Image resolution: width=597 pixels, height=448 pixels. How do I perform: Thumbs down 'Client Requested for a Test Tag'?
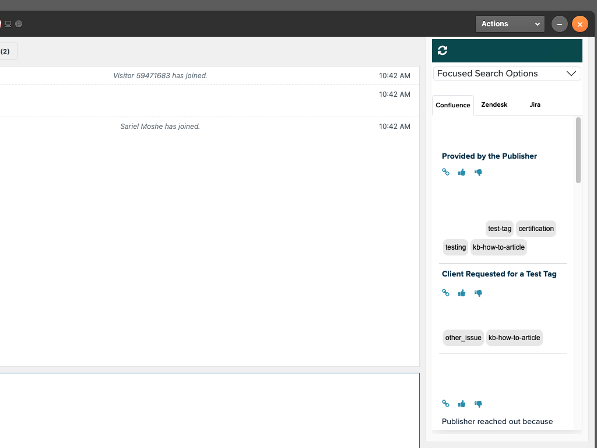coord(478,293)
